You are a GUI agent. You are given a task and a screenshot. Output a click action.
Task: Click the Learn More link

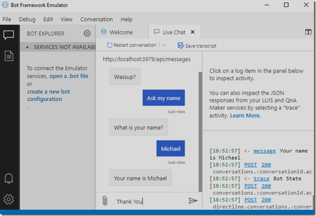(245, 116)
